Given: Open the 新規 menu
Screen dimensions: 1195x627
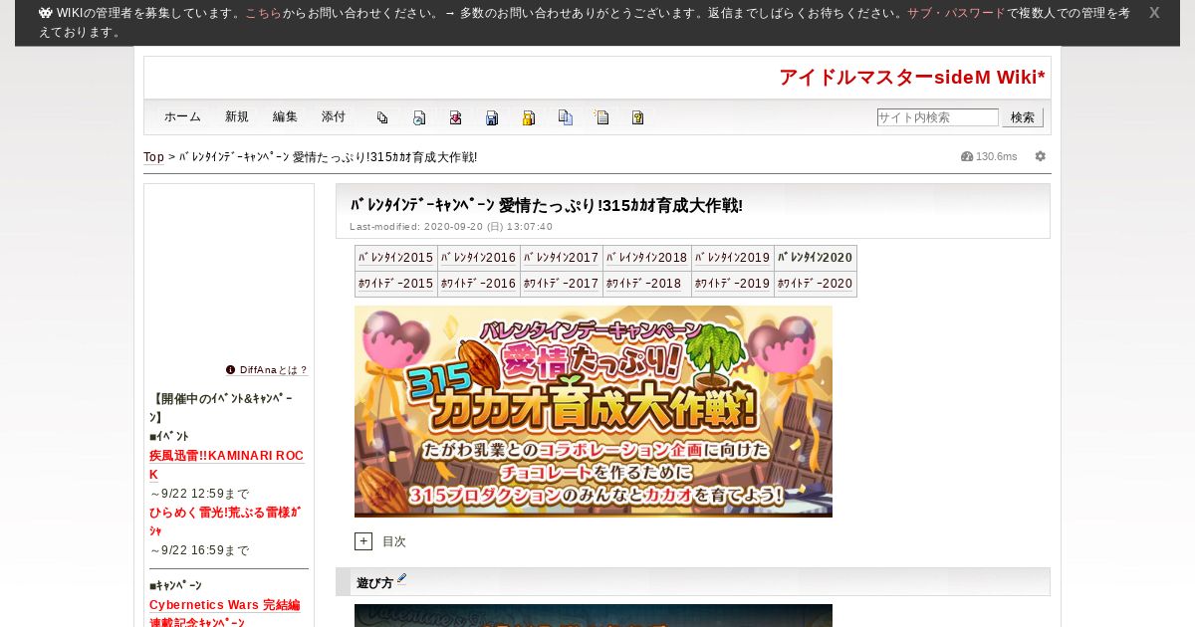Looking at the screenshot, I should (x=237, y=116).
